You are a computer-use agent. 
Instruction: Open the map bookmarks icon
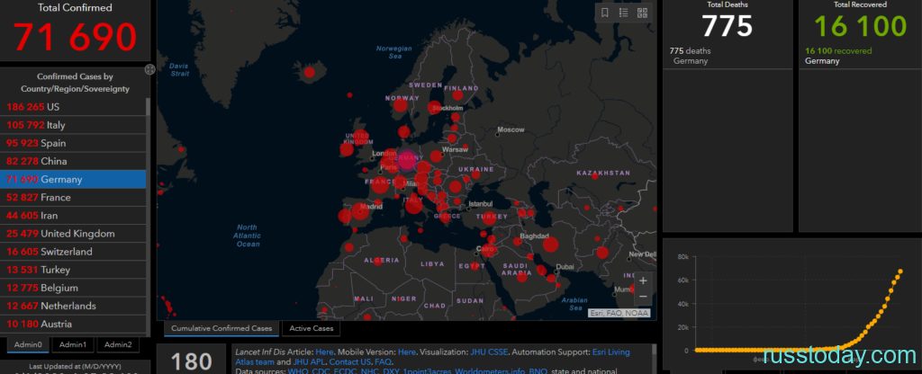pos(605,13)
